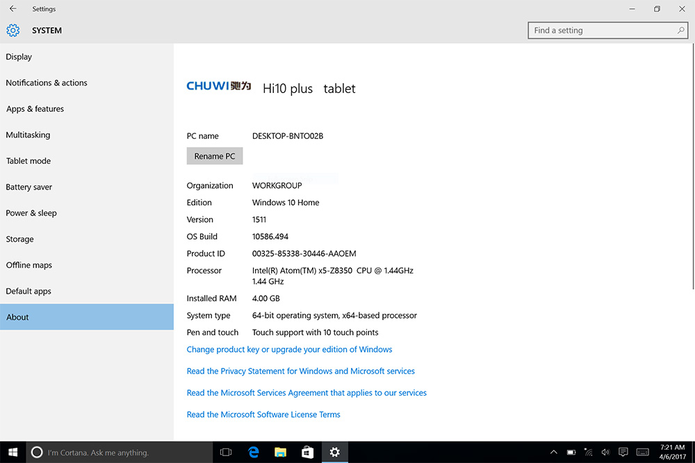Viewport: 695px width, 463px height.
Task: Click the Intel Atom x5-Z8350 processor text
Action: coord(333,276)
